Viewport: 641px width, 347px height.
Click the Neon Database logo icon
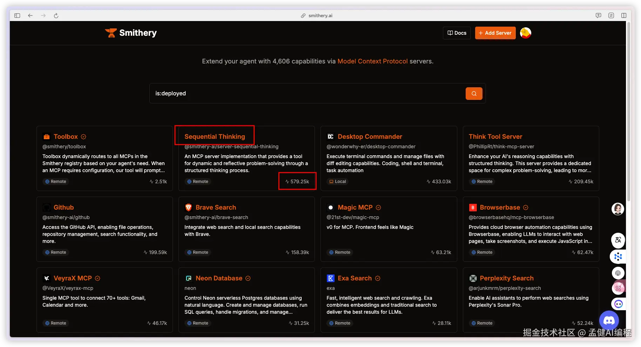pyautogui.click(x=188, y=278)
